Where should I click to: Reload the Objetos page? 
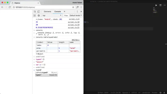pos(10,7)
